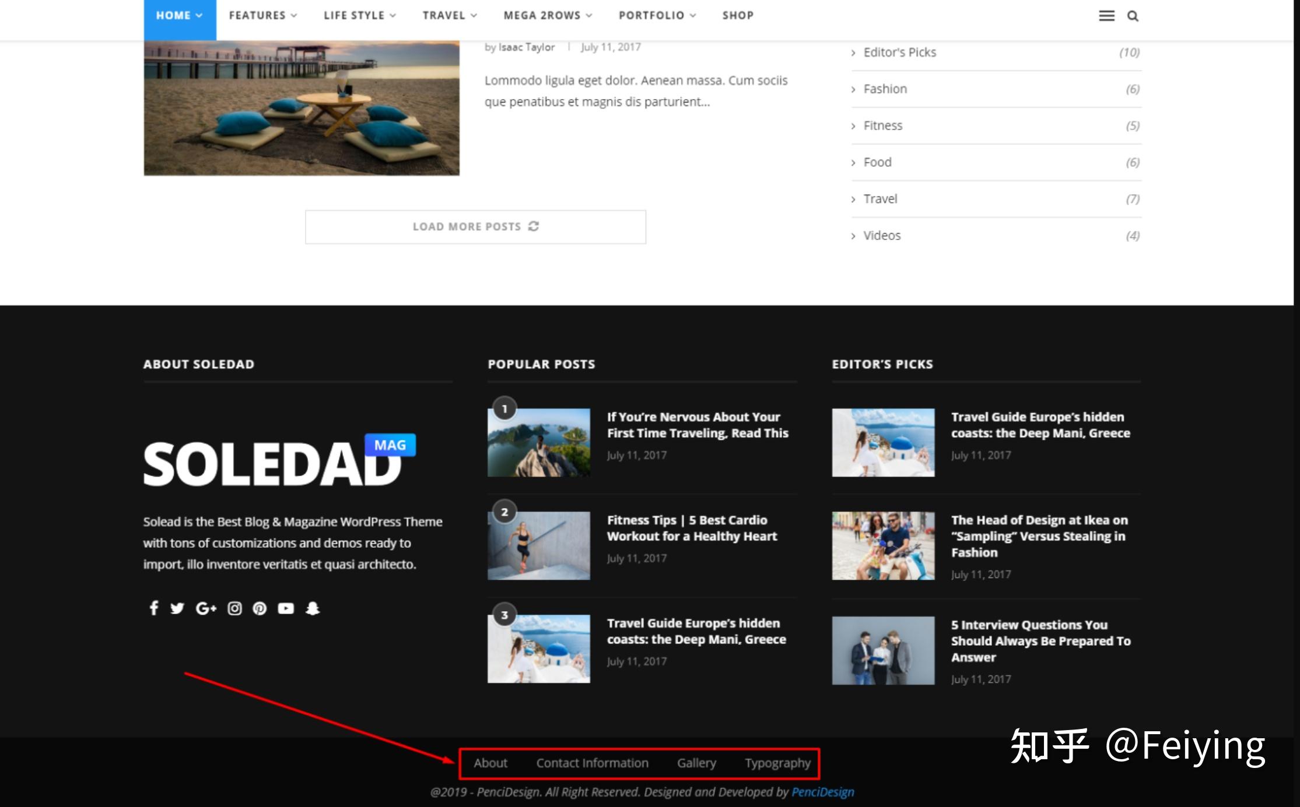
Task: Click the hamburger menu icon
Action: [x=1106, y=16]
